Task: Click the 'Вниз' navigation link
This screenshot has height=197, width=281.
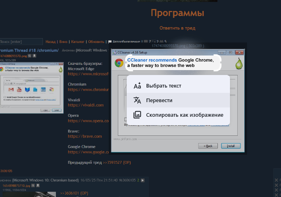Action: pos(63,42)
